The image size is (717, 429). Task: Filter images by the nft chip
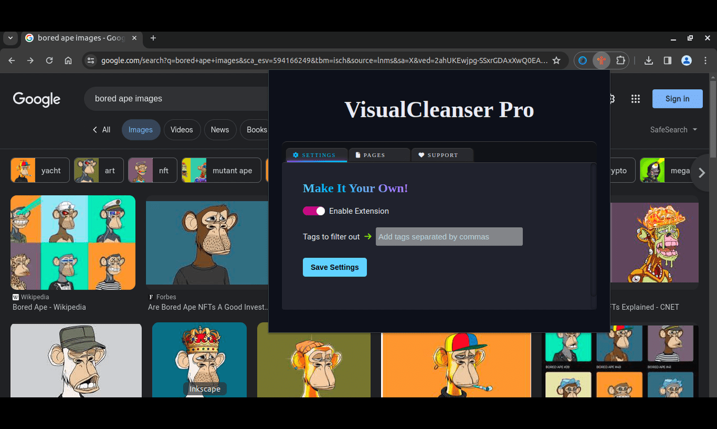coord(152,170)
